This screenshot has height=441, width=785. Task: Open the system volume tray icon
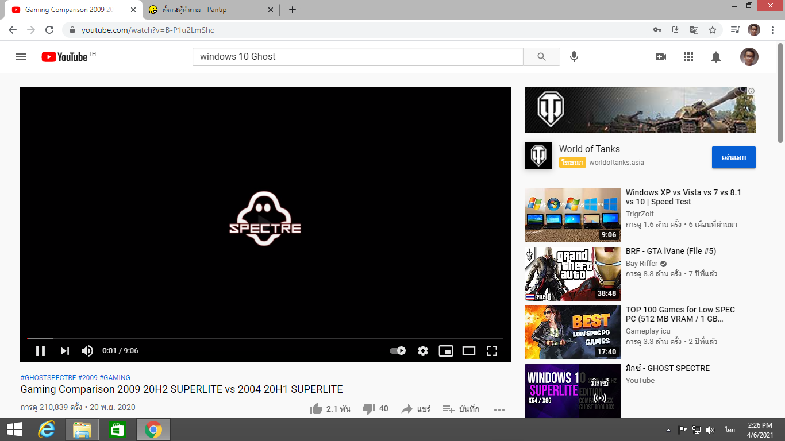[x=710, y=430]
